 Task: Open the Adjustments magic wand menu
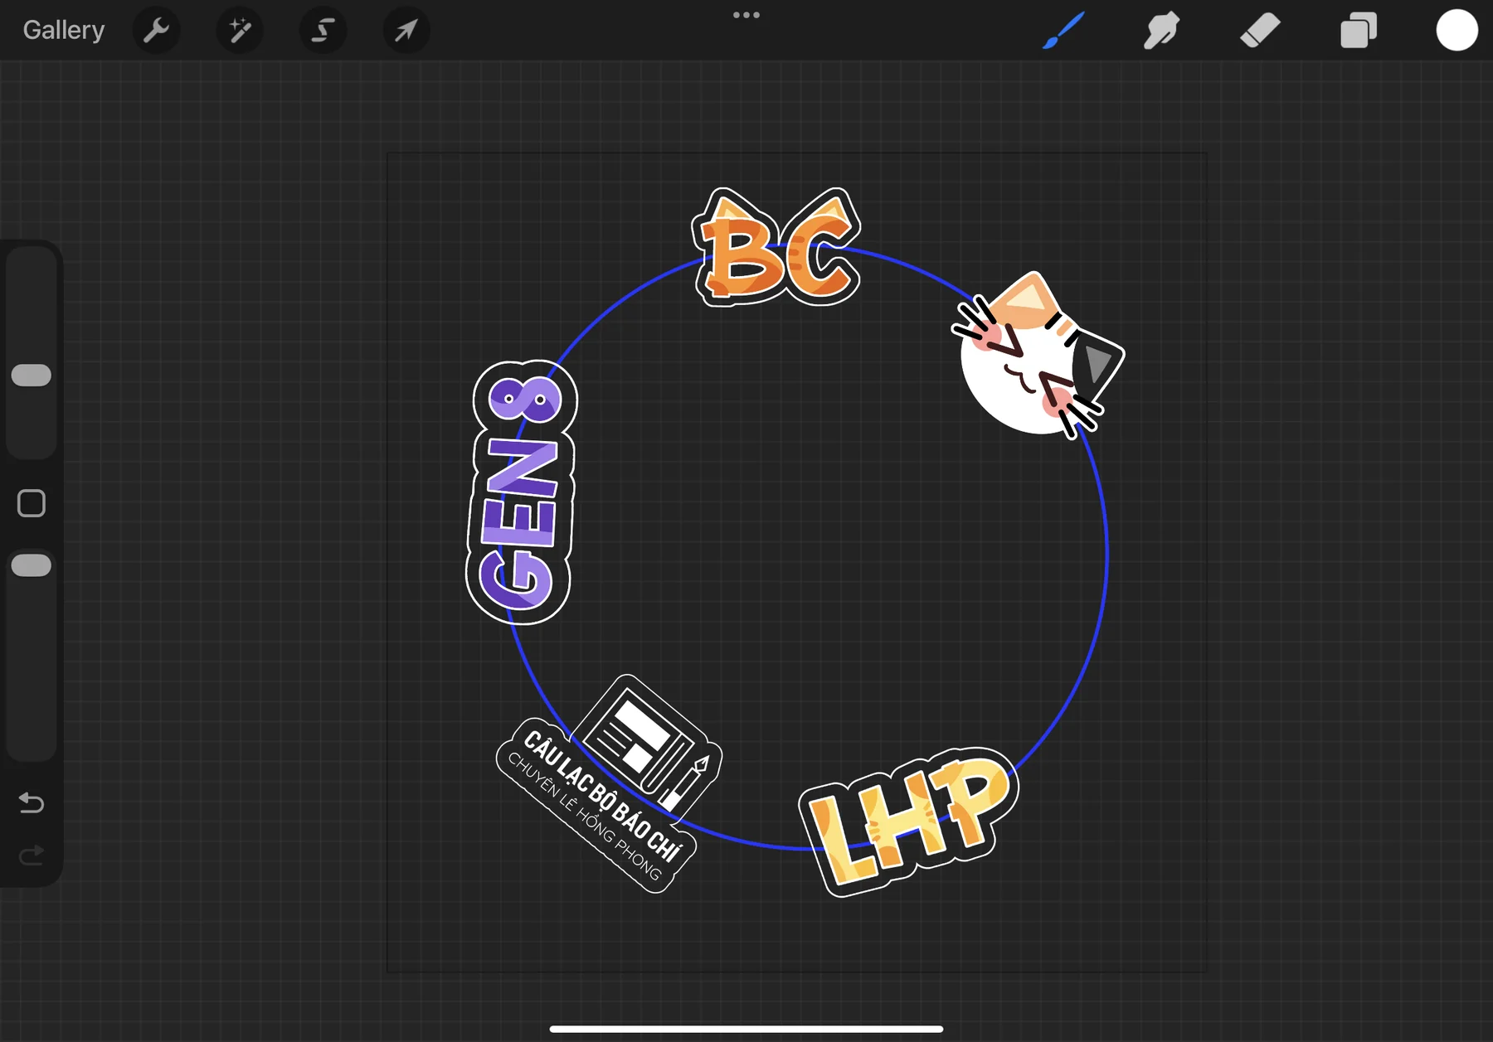(240, 31)
